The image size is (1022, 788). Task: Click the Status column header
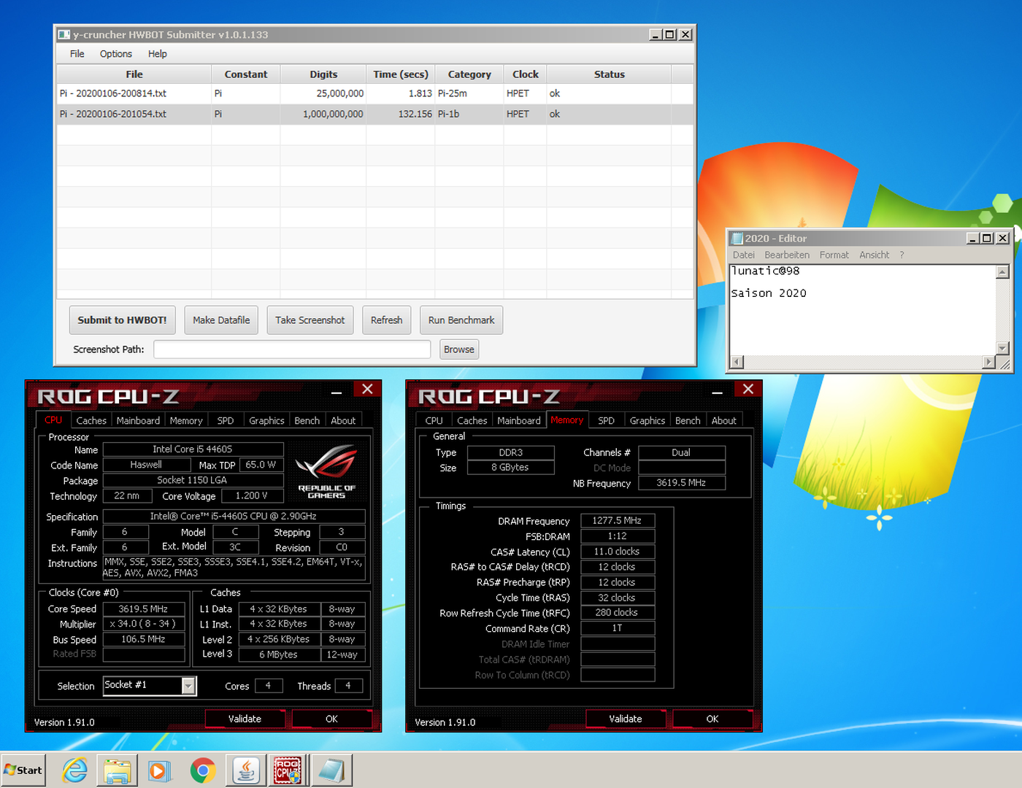coord(610,74)
